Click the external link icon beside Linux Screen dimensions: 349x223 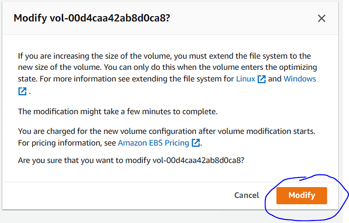[x=261, y=79]
